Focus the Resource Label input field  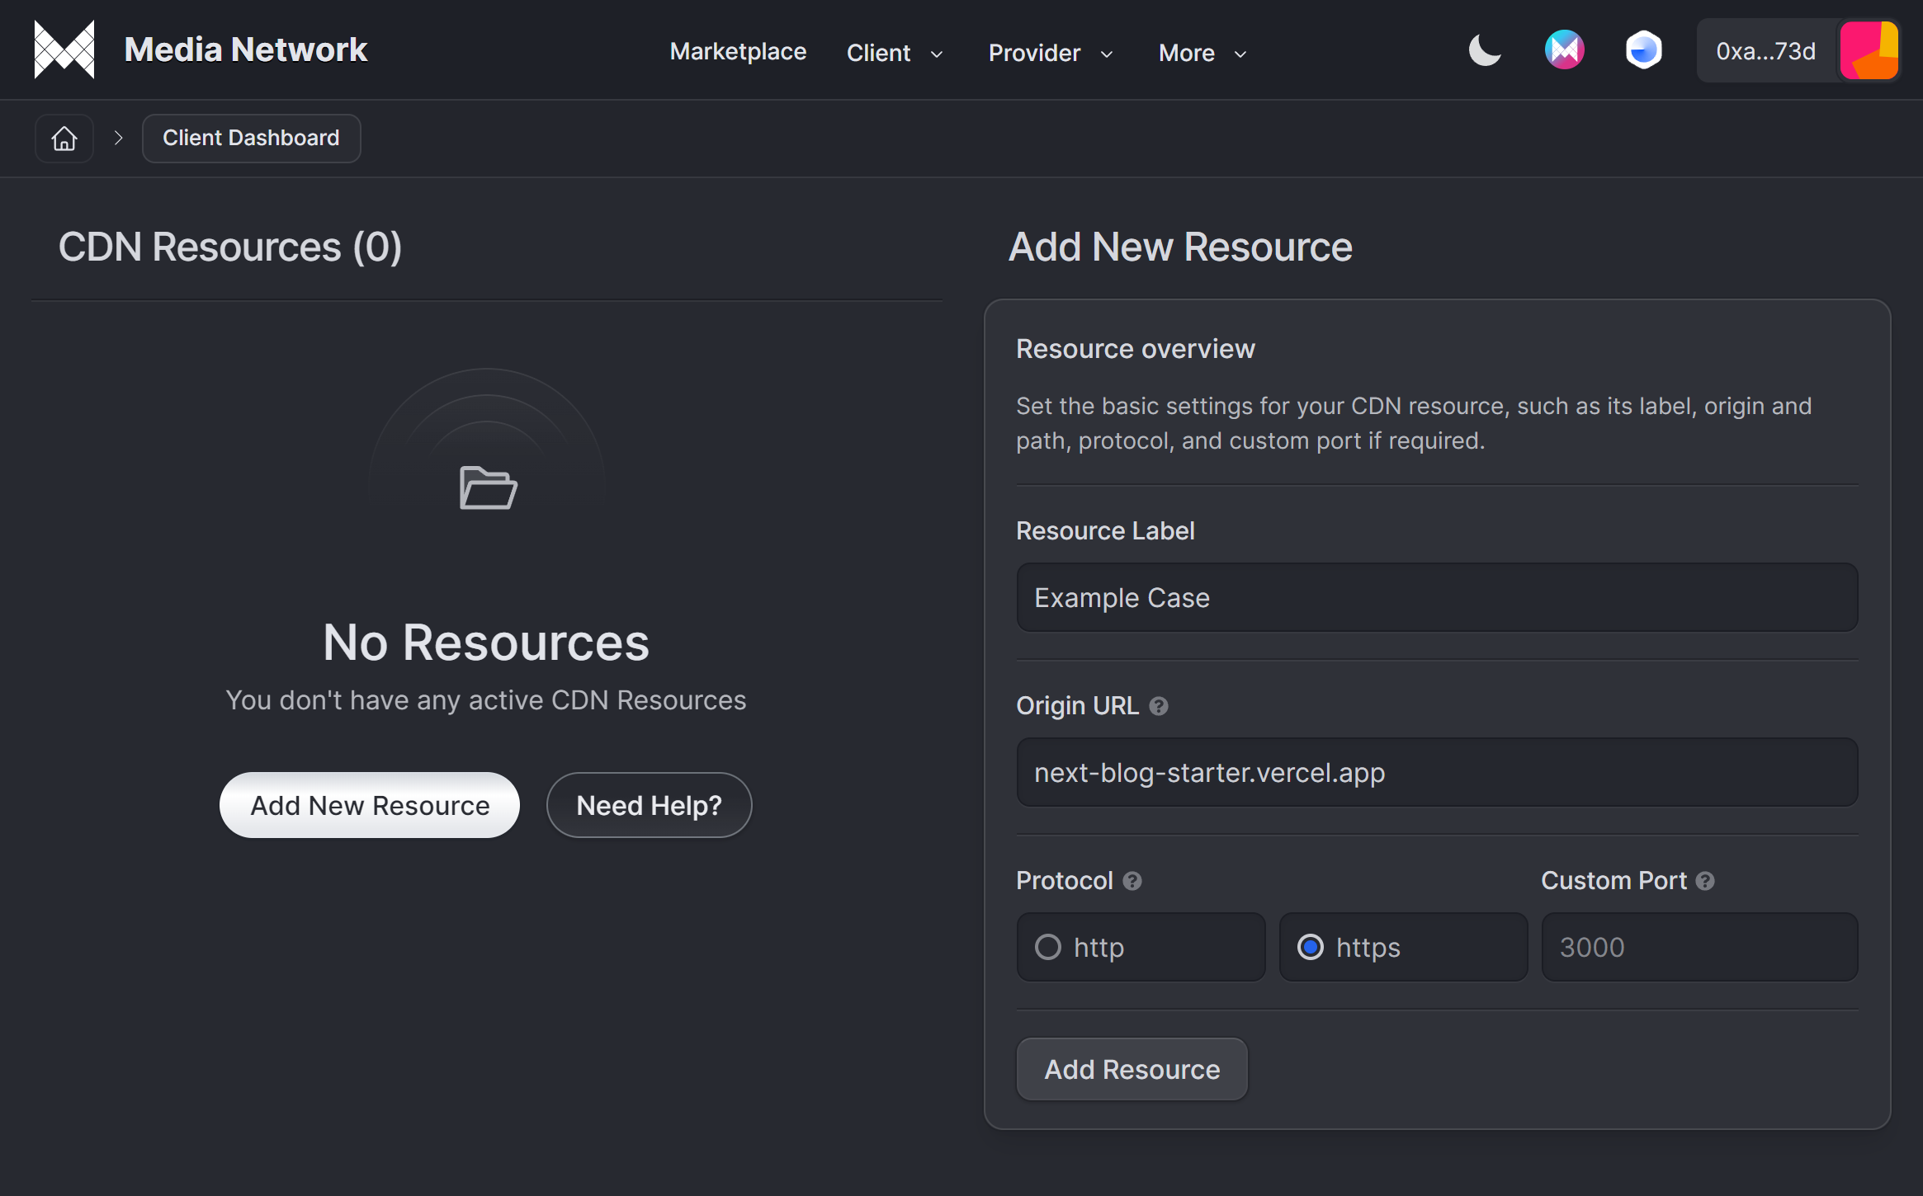[x=1437, y=597]
